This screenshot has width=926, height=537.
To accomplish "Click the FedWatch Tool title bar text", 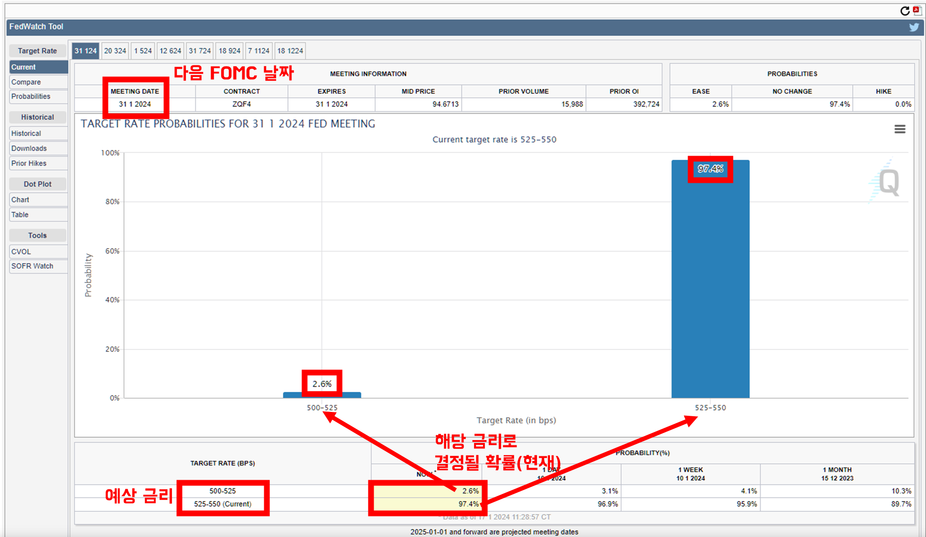I will point(36,27).
